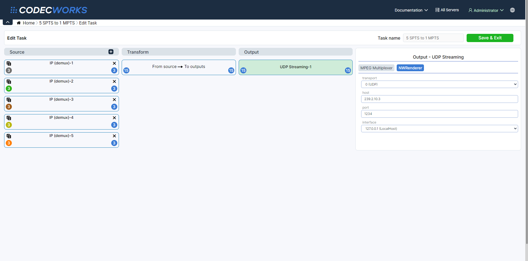Click the All Servers icon
This screenshot has width=528, height=261.
[437, 10]
